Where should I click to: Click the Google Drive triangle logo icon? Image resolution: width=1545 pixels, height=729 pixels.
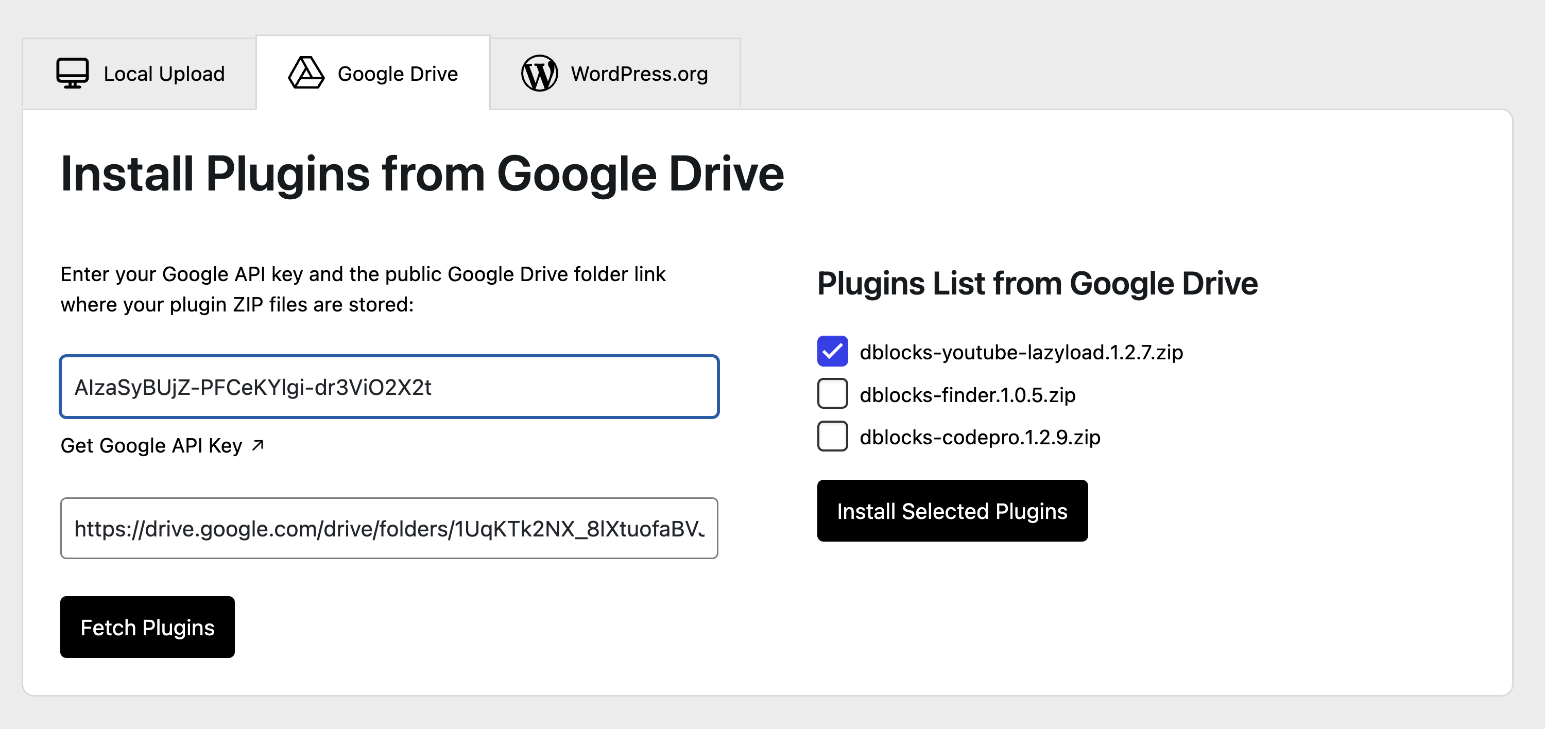(x=306, y=73)
